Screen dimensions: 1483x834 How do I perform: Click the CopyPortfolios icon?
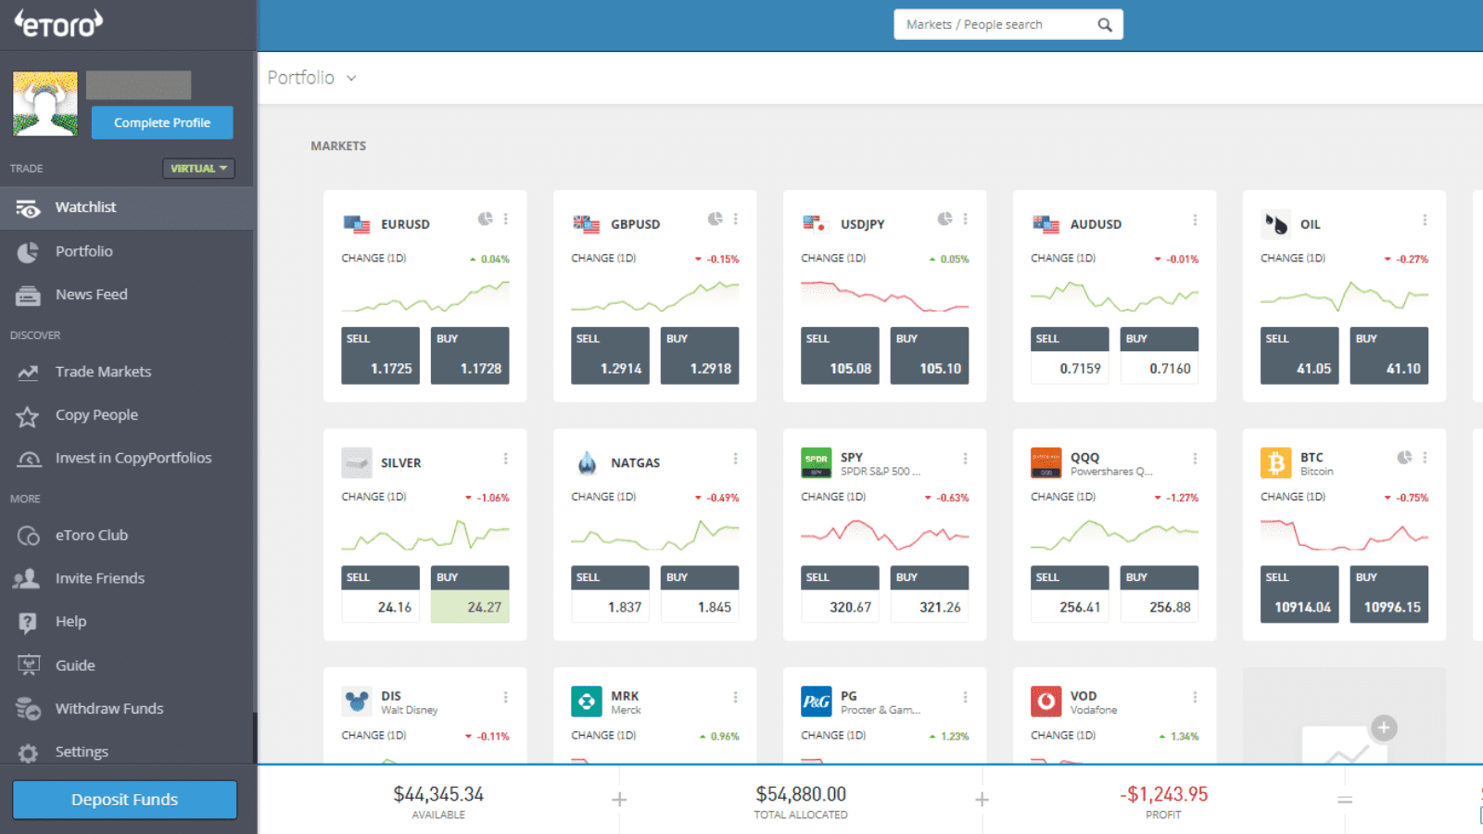(x=29, y=459)
